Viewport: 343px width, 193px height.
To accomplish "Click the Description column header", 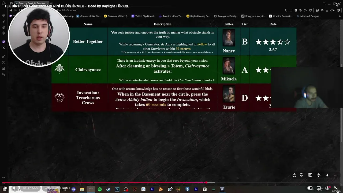I will (x=163, y=24).
